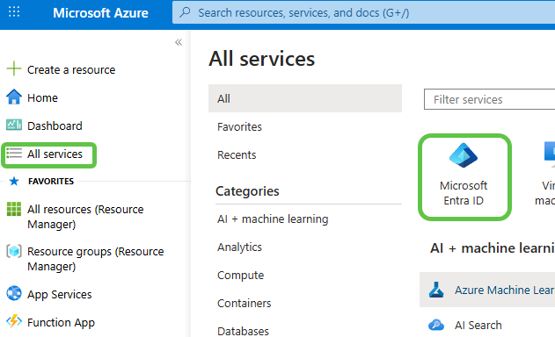555x337 pixels.
Task: Click the Resource groups cube icon
Action: tap(14, 251)
